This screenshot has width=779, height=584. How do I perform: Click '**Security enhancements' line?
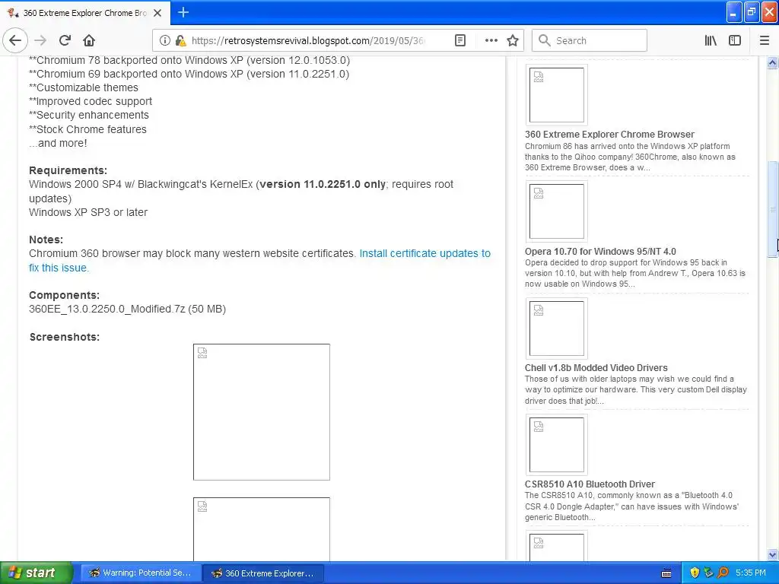point(89,115)
